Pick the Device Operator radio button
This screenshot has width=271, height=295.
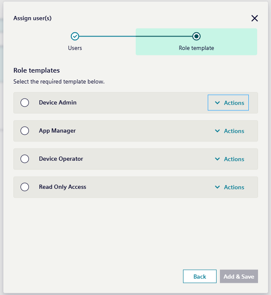tap(25, 159)
